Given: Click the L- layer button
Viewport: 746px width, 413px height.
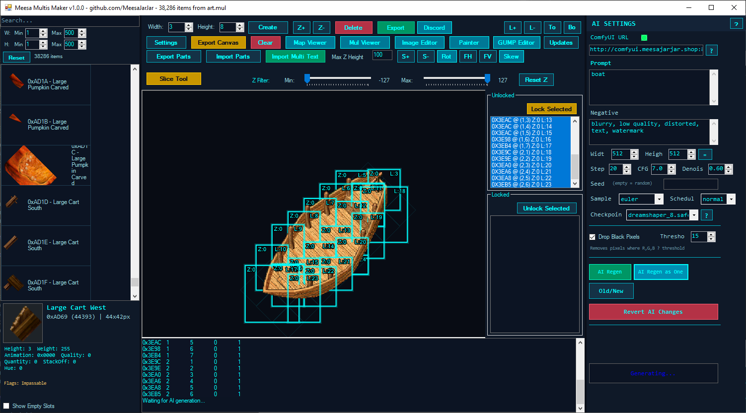Looking at the screenshot, I should tap(532, 27).
